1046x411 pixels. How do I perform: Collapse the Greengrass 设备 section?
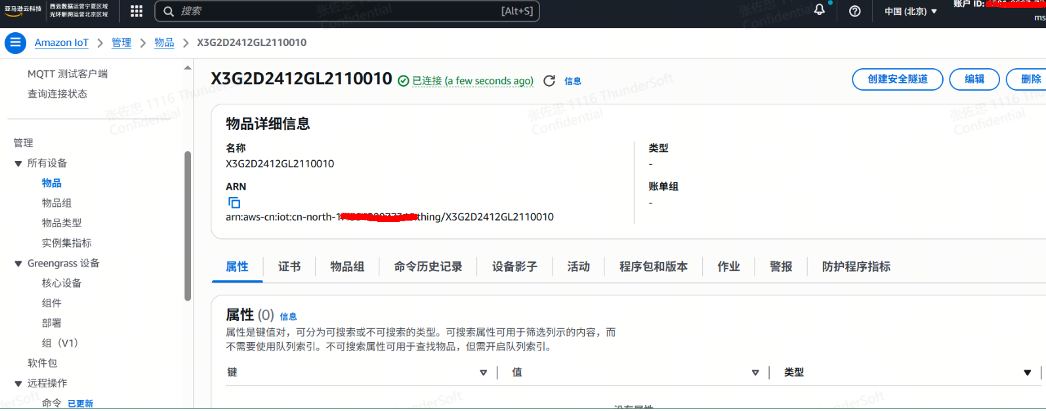click(18, 264)
